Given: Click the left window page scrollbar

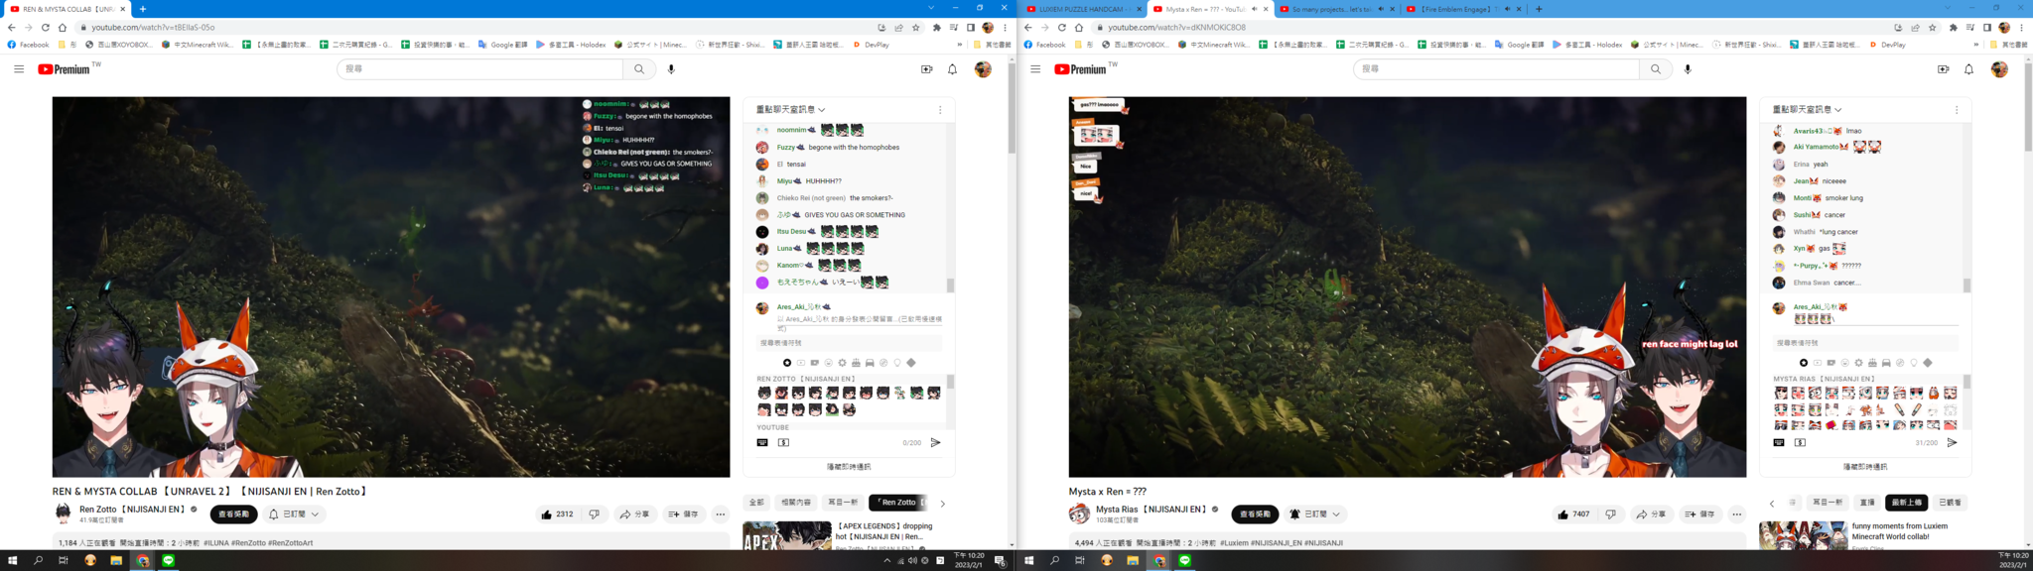Looking at the screenshot, I should [1012, 106].
